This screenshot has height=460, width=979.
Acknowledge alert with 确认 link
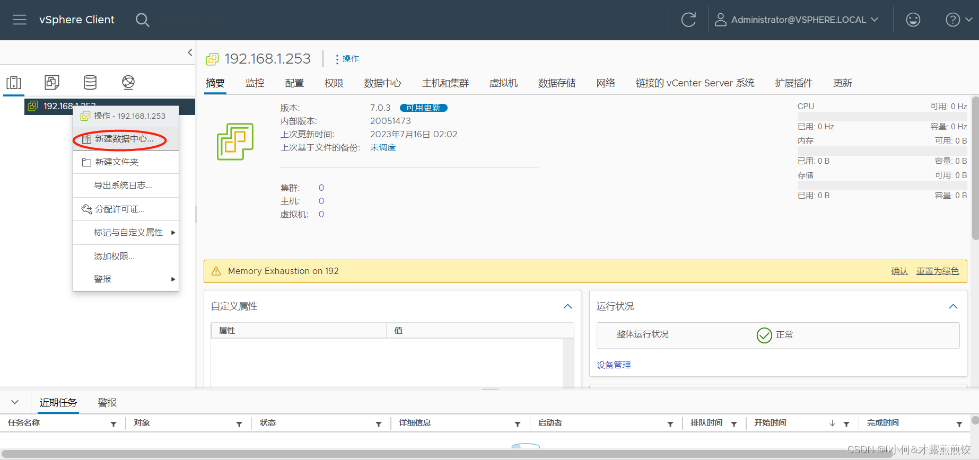click(x=899, y=271)
